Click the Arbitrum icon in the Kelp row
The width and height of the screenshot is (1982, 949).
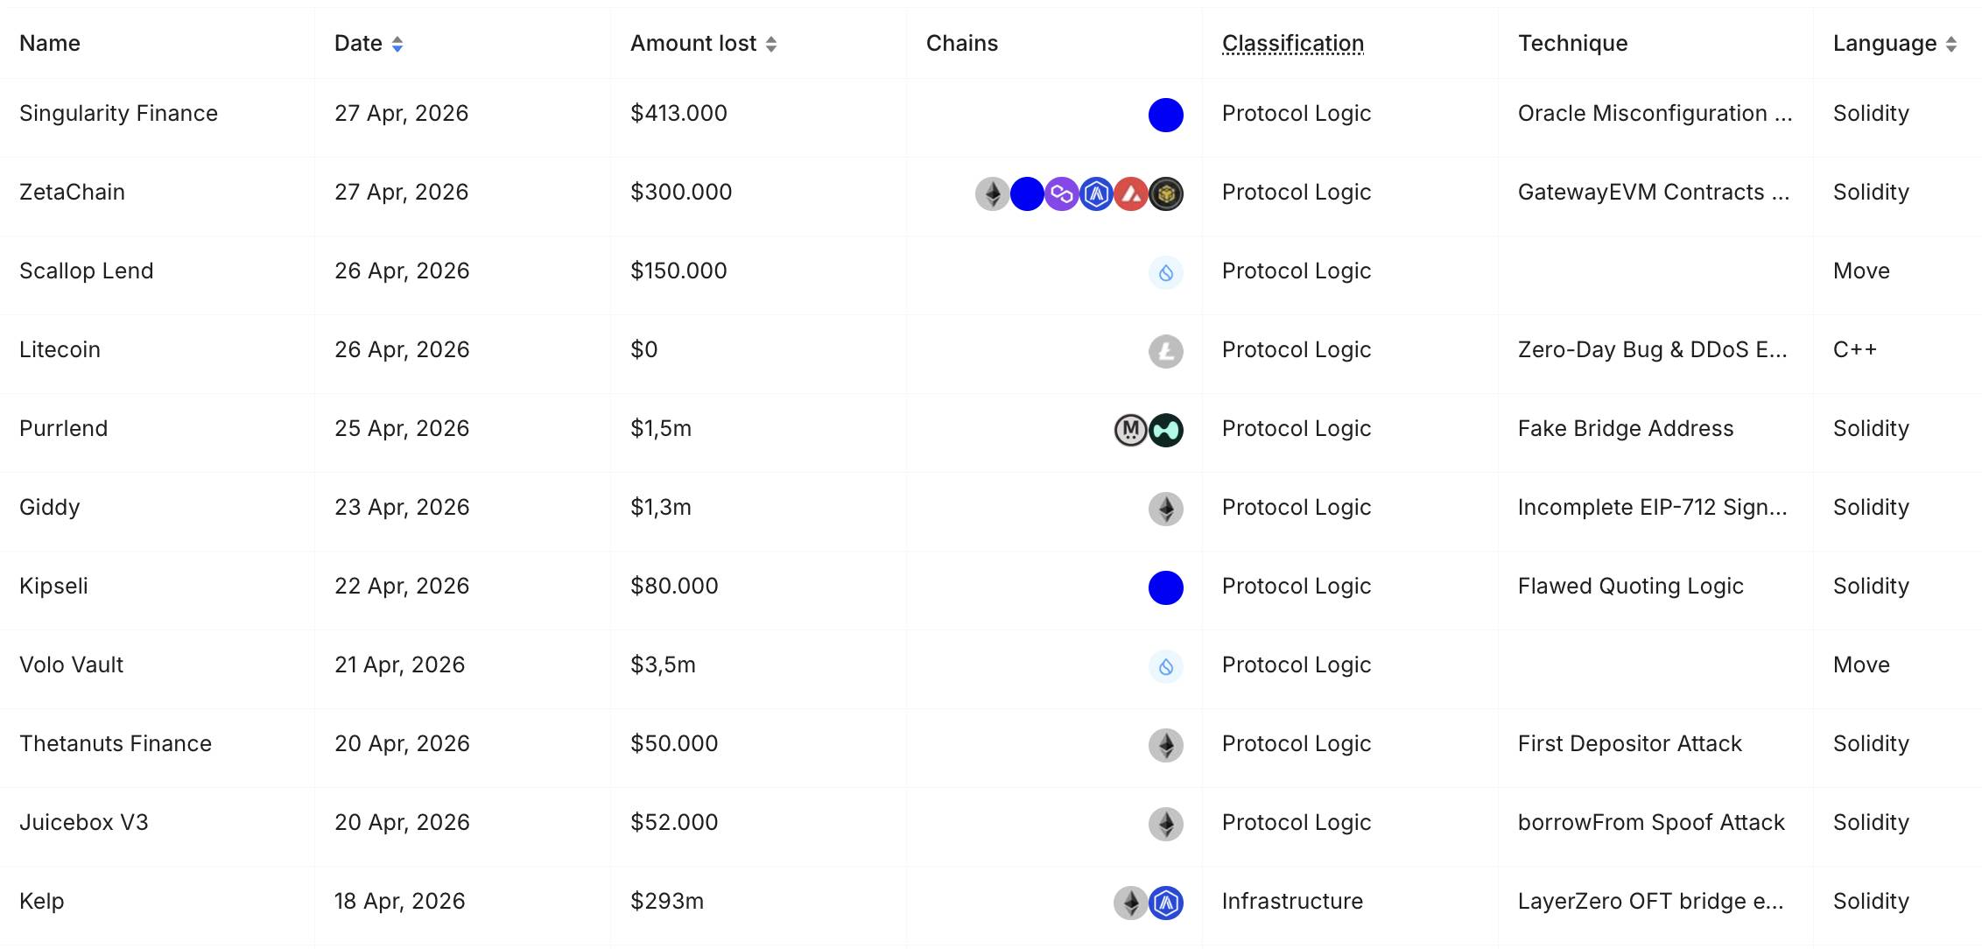coord(1166,903)
